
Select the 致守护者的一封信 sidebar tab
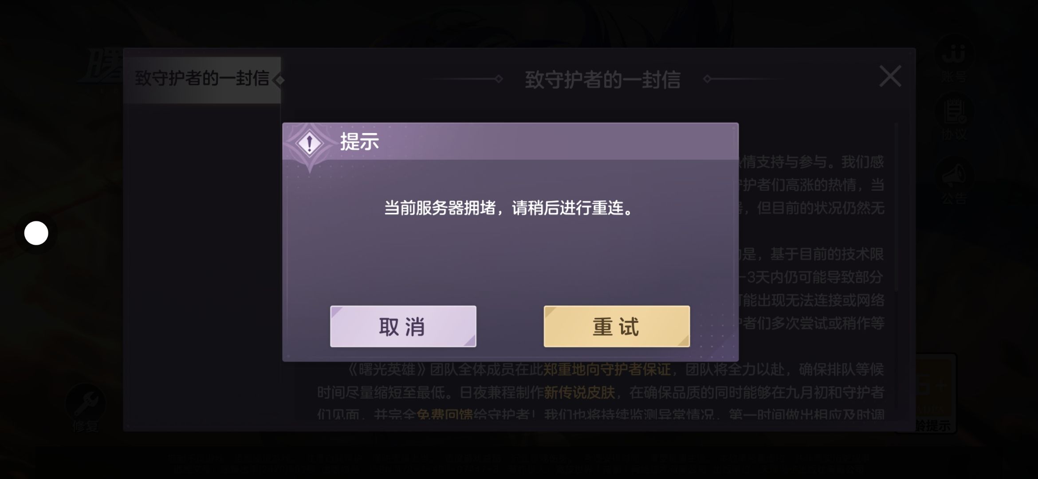202,80
